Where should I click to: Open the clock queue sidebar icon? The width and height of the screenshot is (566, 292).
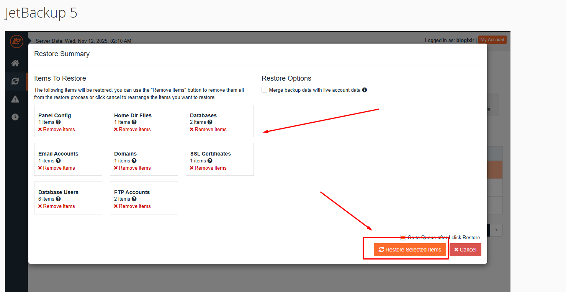pos(15,117)
